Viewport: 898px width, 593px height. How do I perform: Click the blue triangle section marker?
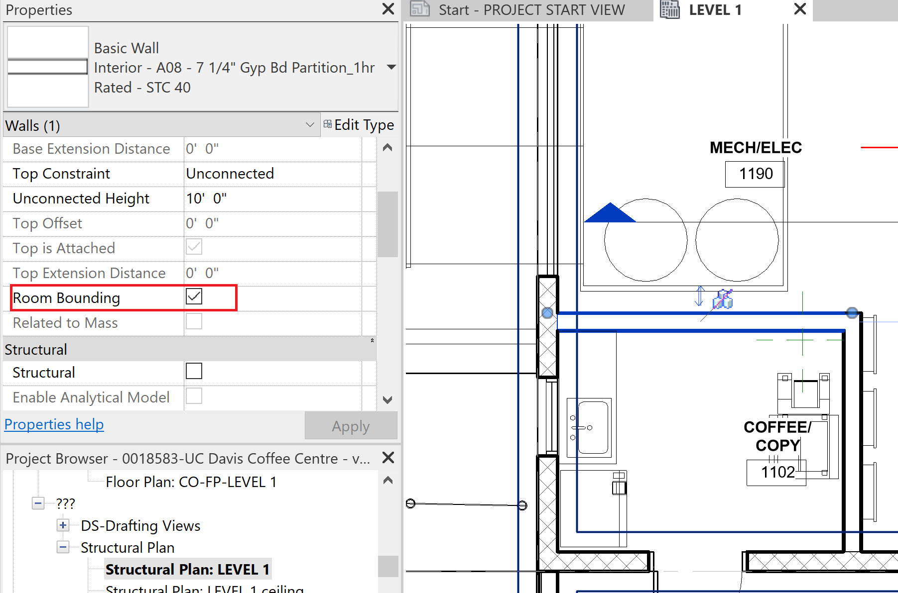(x=610, y=212)
